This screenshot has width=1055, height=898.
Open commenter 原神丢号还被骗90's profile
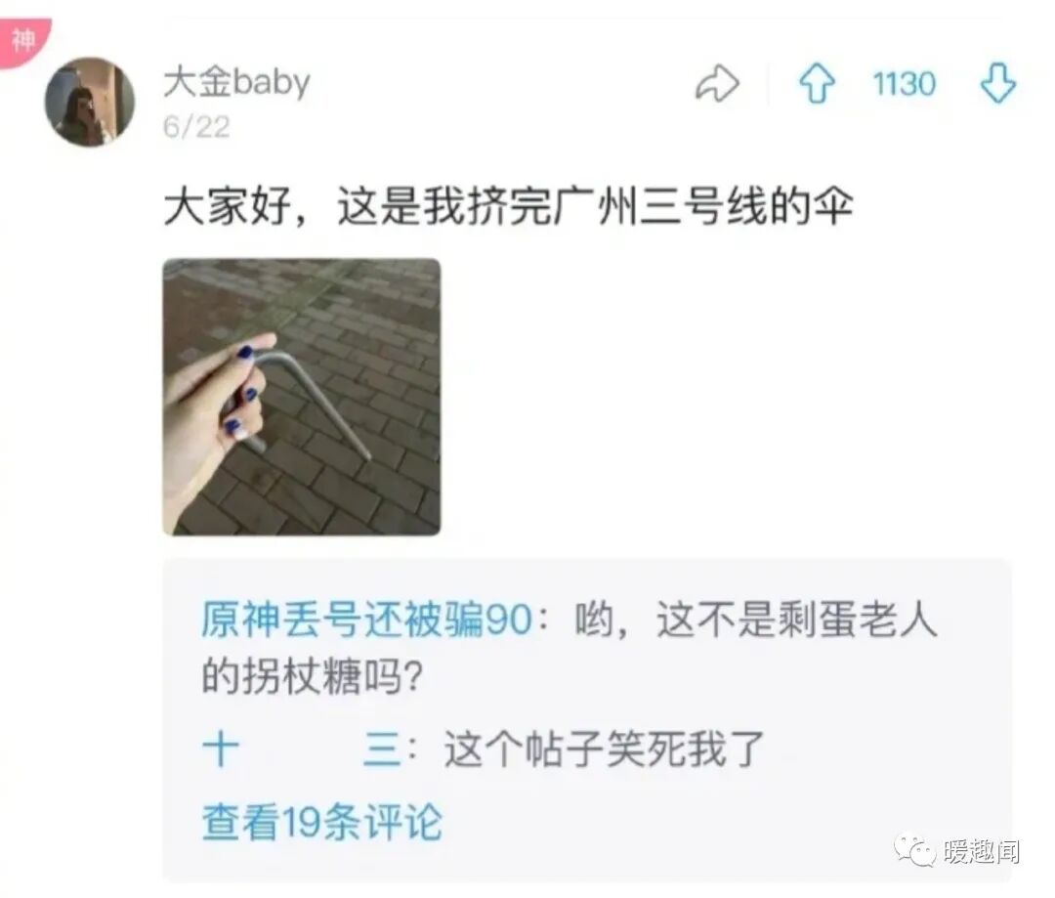point(366,620)
